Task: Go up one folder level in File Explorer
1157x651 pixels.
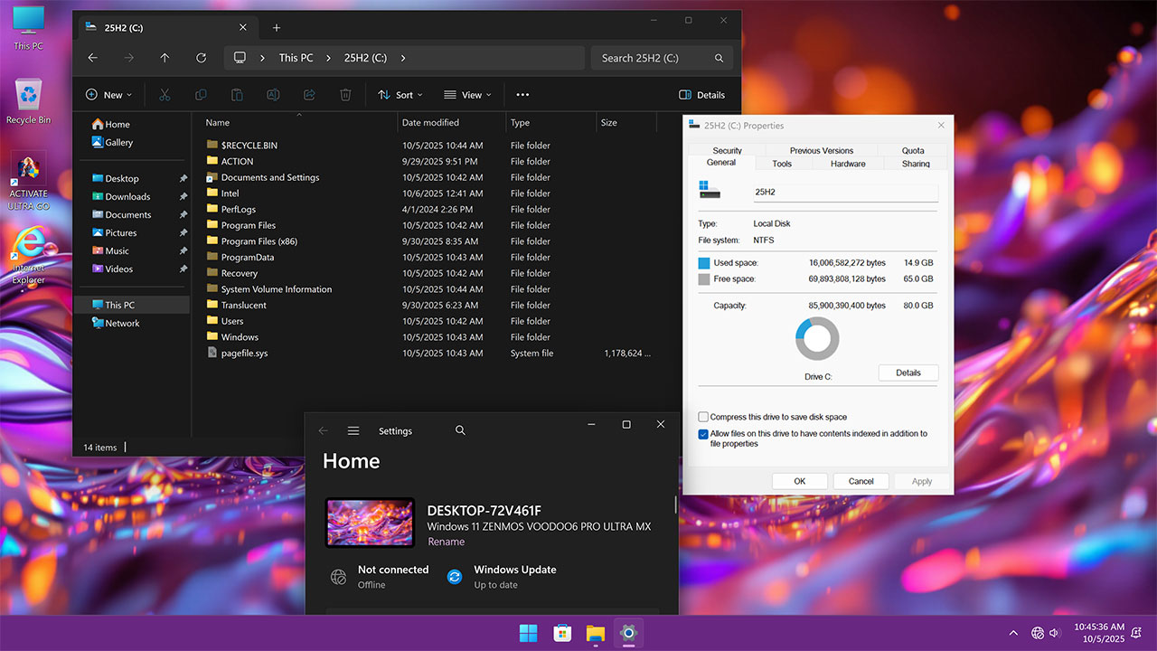Action: tap(165, 58)
